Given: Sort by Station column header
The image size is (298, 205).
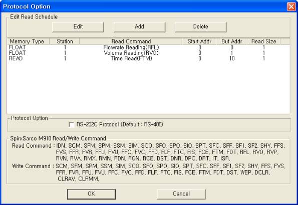Looking at the screenshot, I should (x=65, y=41).
